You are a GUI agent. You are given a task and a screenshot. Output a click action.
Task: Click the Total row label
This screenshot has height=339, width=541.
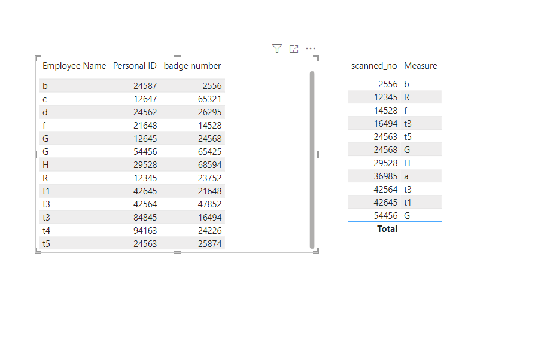[x=387, y=229]
